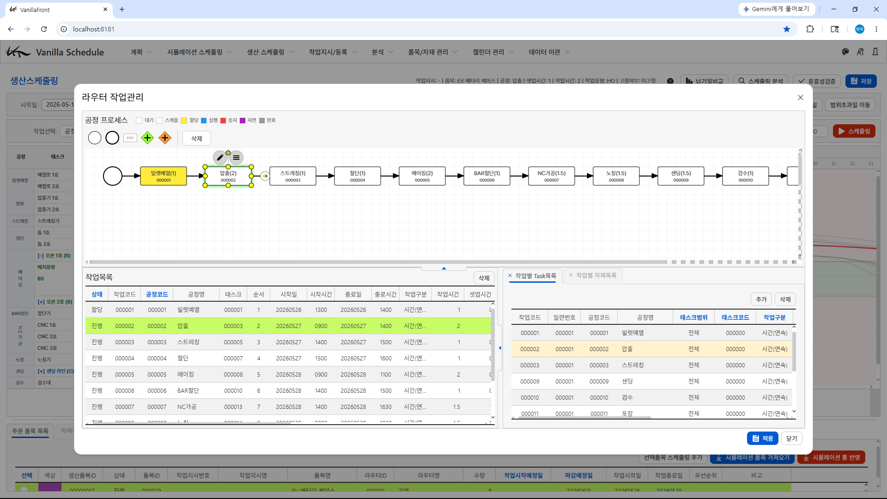Click the blue 저장 save button
887x499 pixels.
click(x=861, y=81)
